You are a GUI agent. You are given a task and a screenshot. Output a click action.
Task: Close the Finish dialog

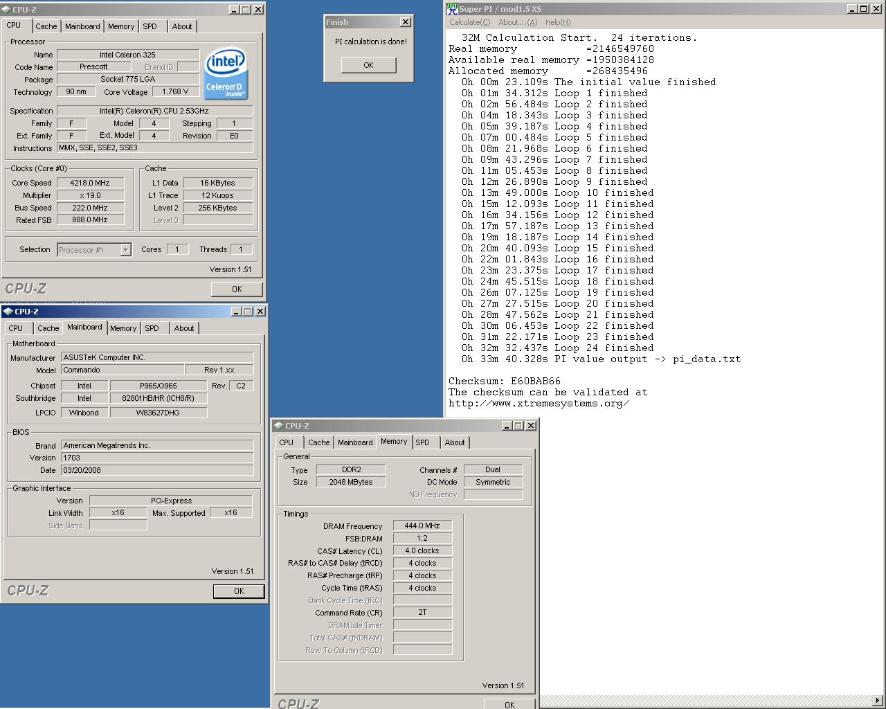tap(406, 22)
